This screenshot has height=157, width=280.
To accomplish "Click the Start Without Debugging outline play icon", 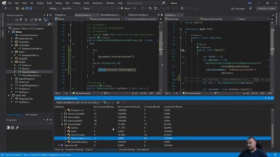I will pyautogui.click(x=135, y=8).
